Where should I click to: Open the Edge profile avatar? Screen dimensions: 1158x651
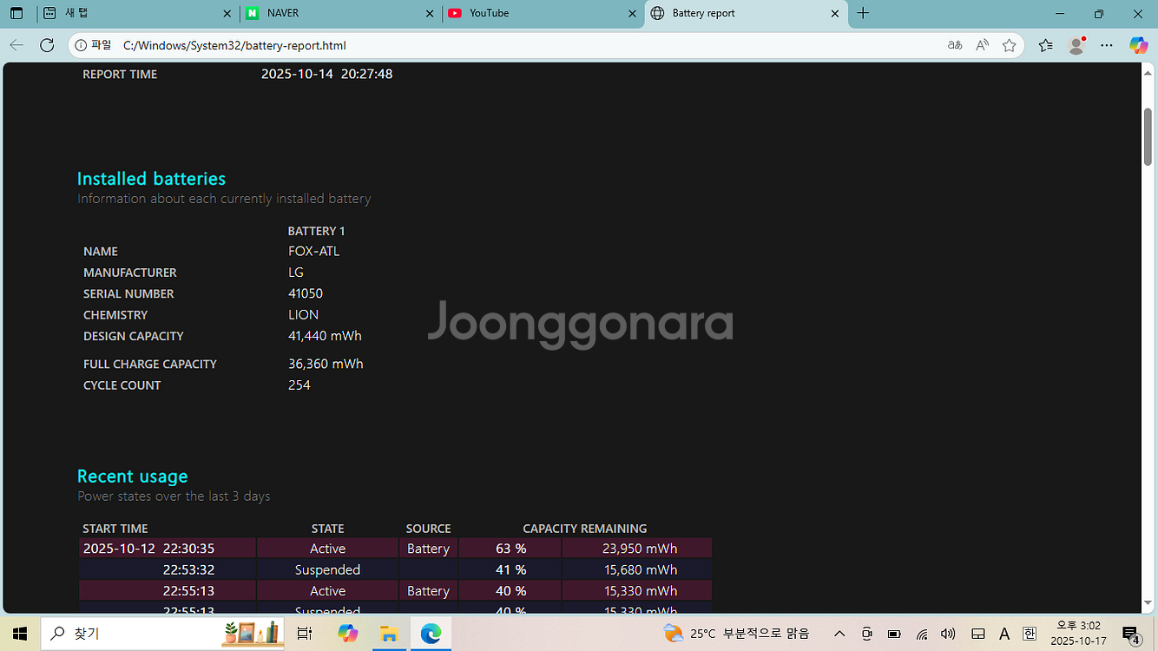[x=1076, y=45]
